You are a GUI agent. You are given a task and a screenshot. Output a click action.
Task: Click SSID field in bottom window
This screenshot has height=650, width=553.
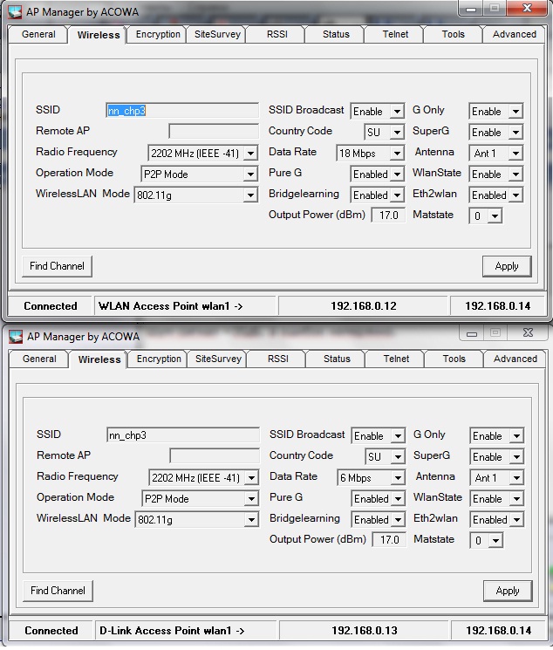click(x=183, y=435)
